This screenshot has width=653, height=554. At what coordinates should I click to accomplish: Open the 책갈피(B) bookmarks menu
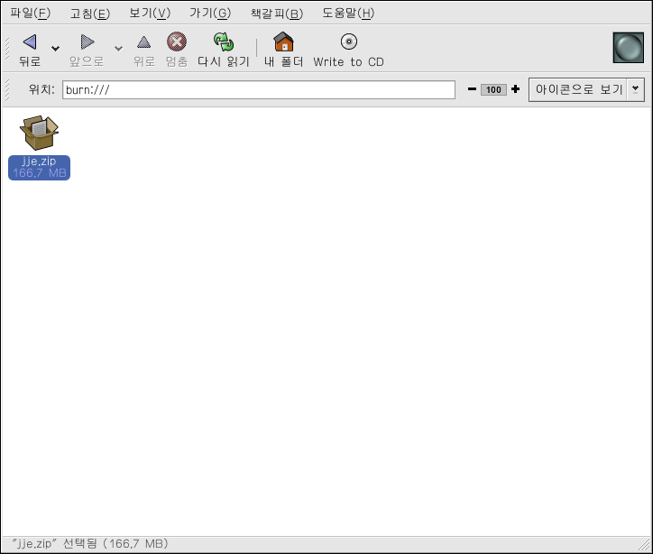click(x=277, y=13)
